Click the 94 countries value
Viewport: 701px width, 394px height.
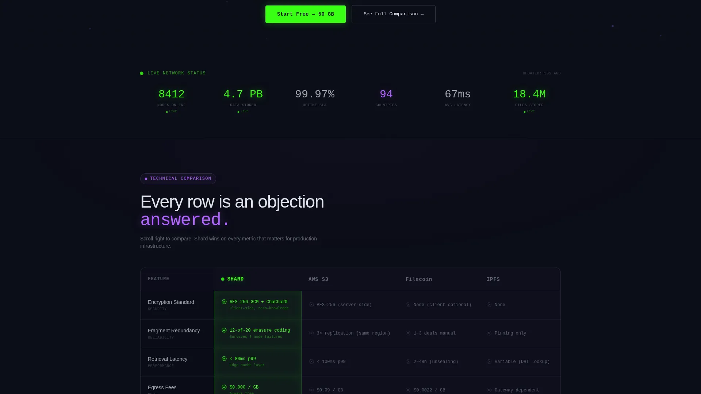click(x=386, y=94)
